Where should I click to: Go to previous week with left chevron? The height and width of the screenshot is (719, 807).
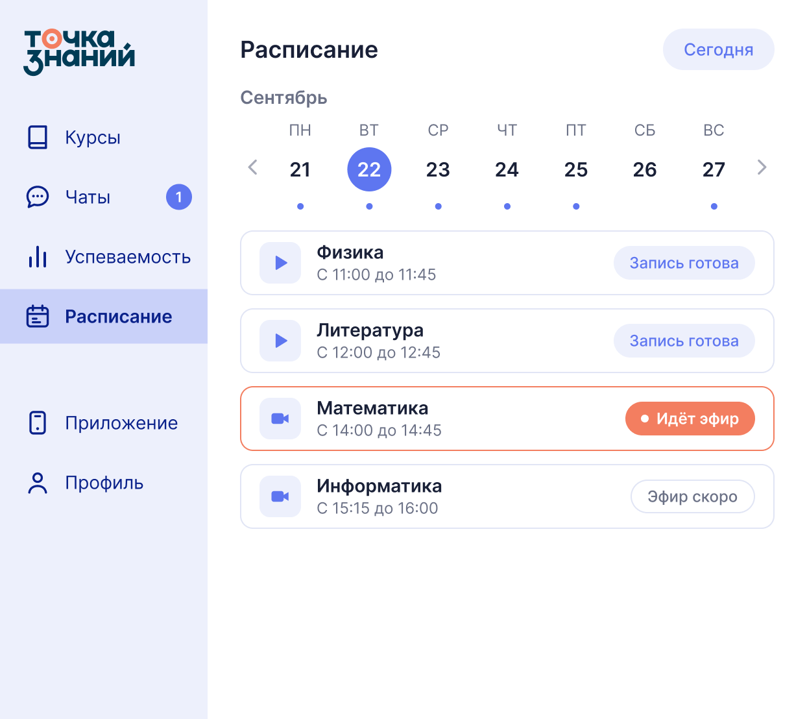(x=253, y=167)
